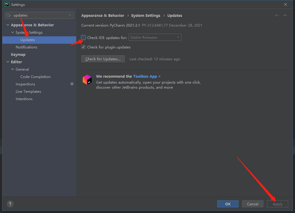Open help with the question mark button
Image resolution: width=295 pixels, height=213 pixels.
click(10, 204)
